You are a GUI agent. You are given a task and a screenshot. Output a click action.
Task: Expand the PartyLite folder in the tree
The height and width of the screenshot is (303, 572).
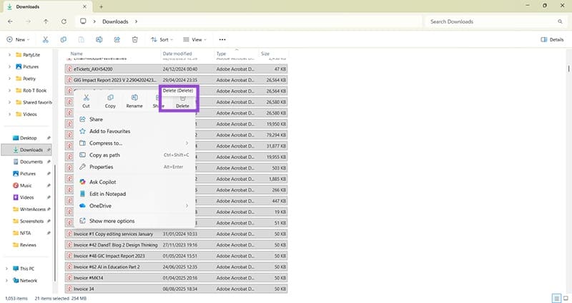pyautogui.click(x=9, y=55)
